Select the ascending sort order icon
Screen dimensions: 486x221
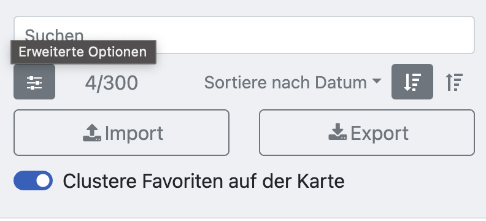click(x=454, y=82)
